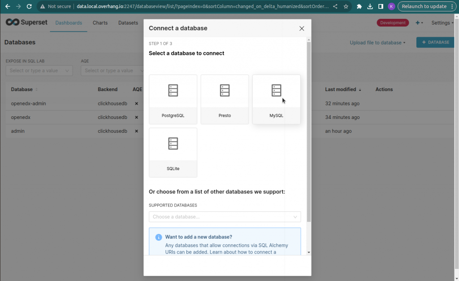Image resolution: width=459 pixels, height=281 pixels.
Task: Open the Settings menu
Action: (x=442, y=23)
